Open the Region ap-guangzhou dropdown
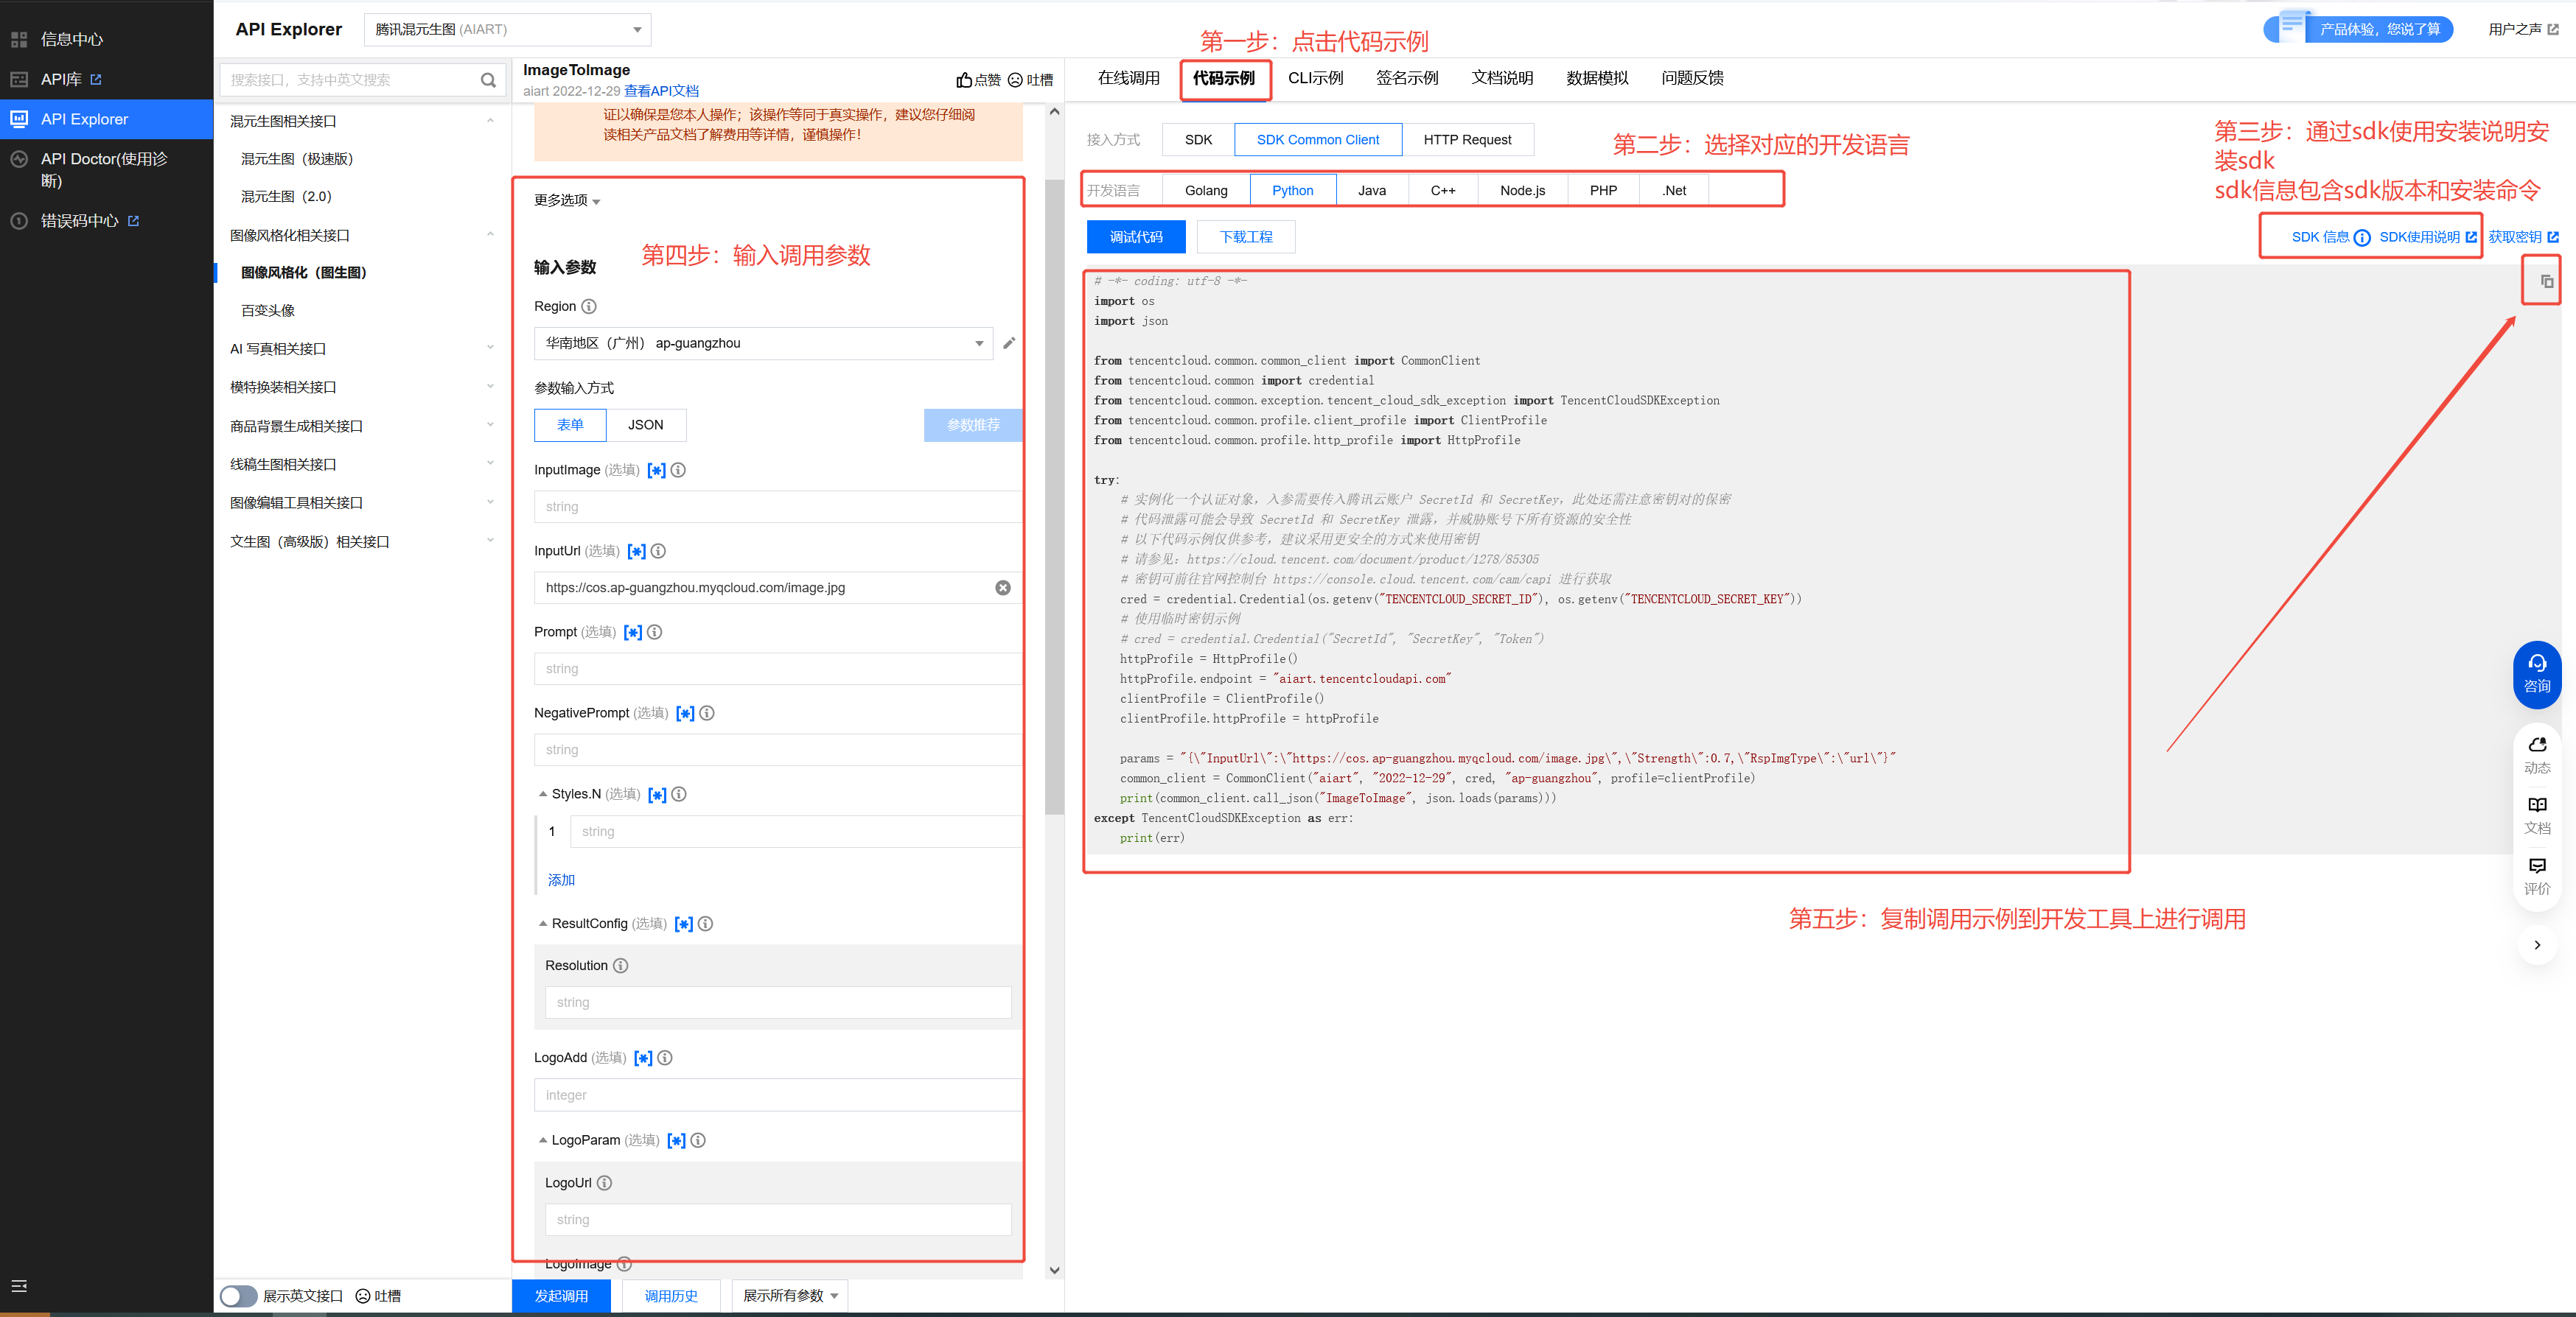 click(764, 343)
